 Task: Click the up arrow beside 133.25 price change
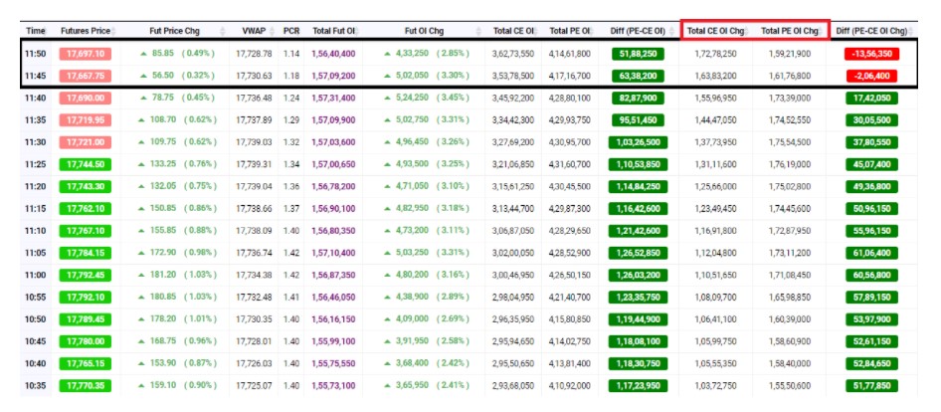coord(140,163)
